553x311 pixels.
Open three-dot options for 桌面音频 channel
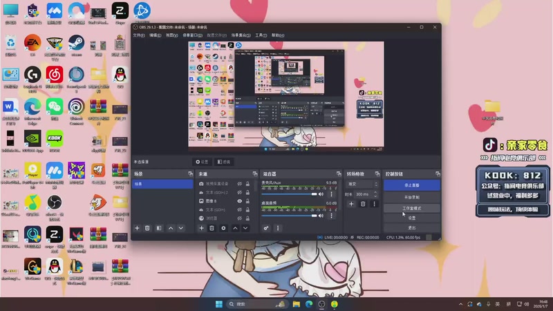331,216
